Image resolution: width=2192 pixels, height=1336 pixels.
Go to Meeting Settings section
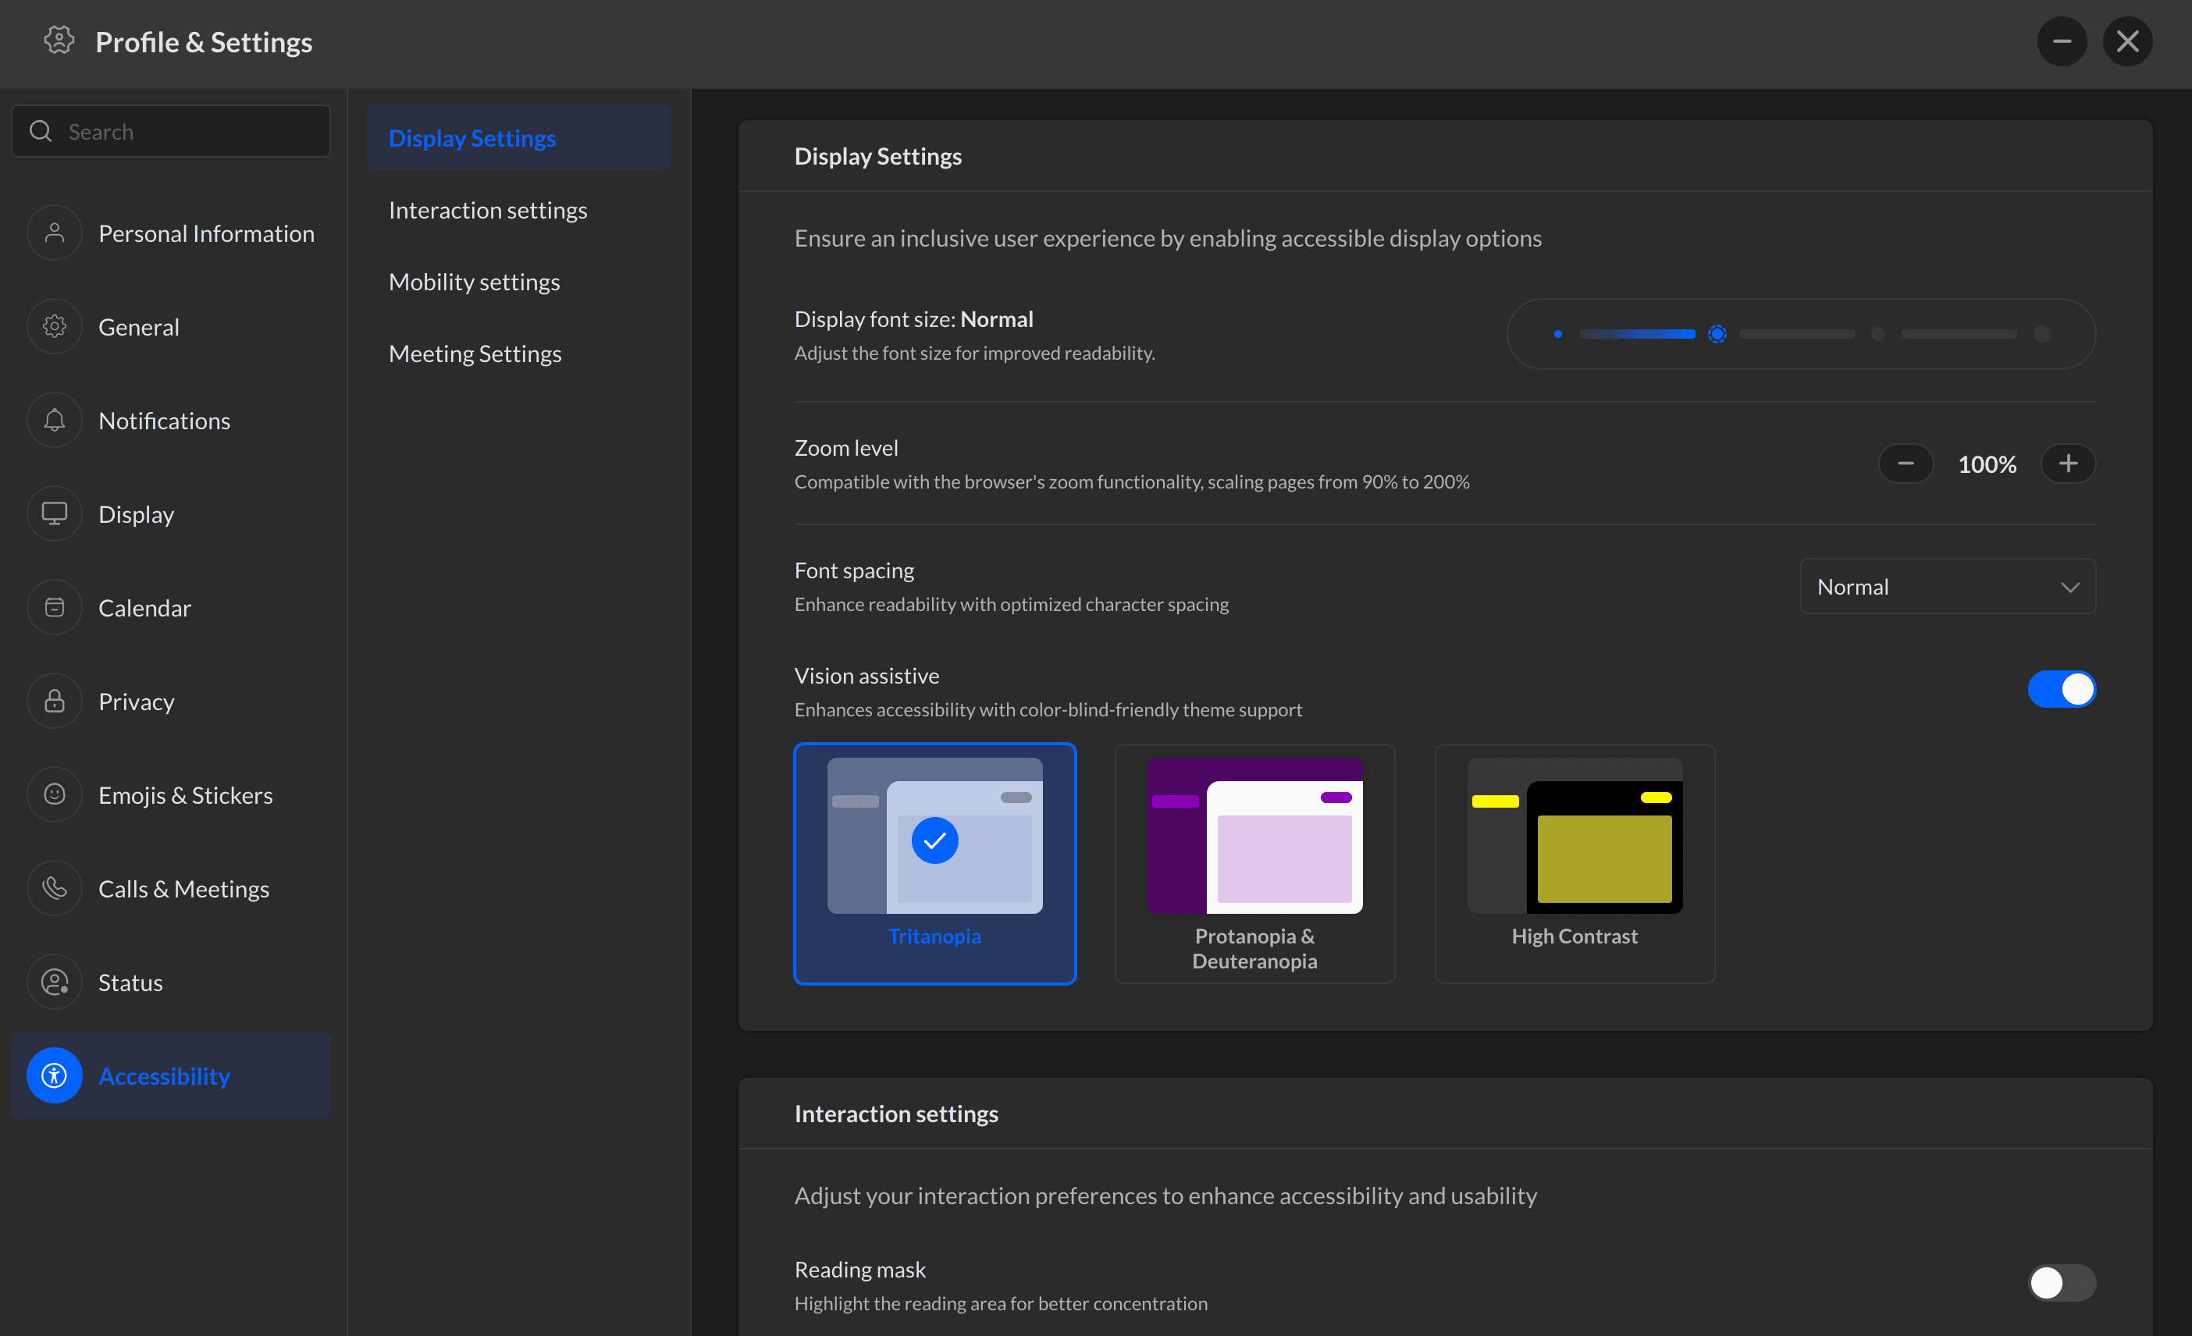tap(518, 354)
